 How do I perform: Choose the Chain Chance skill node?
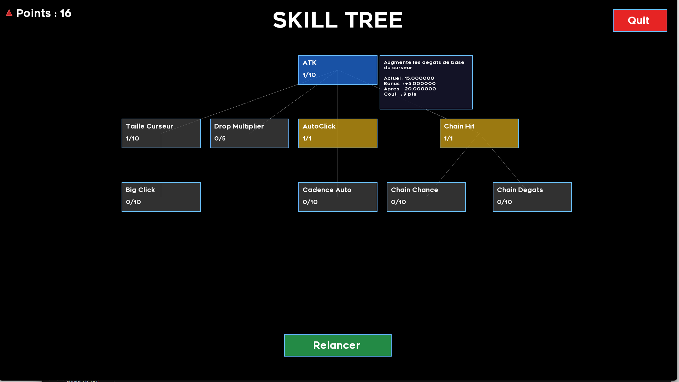pos(426,197)
